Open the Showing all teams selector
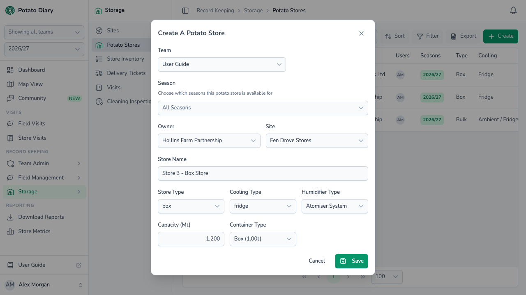Viewport: 526px width, 295px height. [x=44, y=32]
